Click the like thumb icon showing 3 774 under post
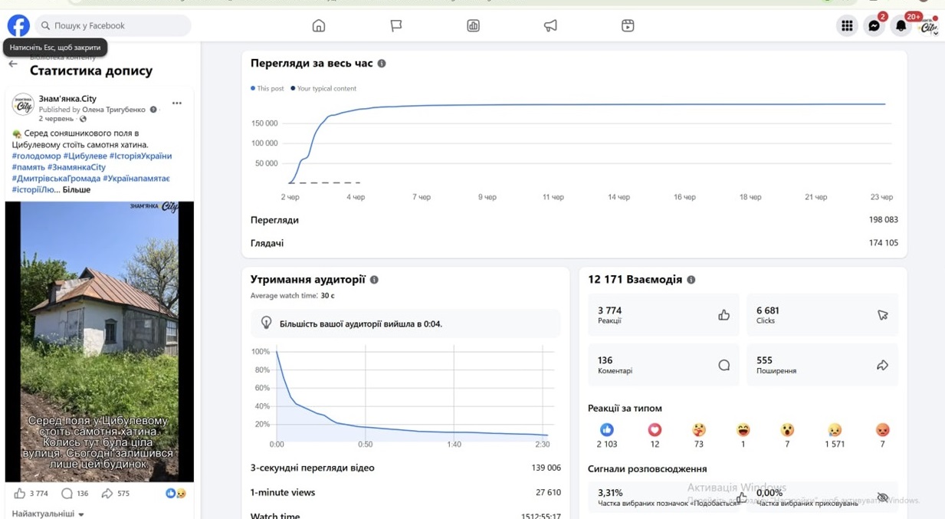Viewport: 945px width, 519px height. (20, 494)
